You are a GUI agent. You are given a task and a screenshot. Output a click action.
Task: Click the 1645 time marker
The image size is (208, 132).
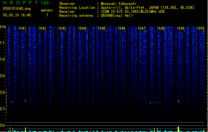102,28
